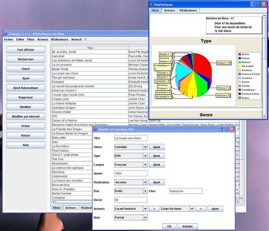Click the Aide button
Image resolution: width=269 pixels, height=231 pixels.
coord(26,145)
